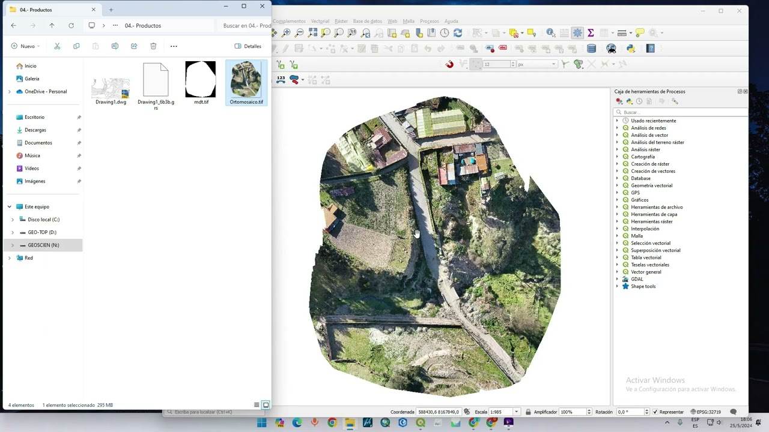Toggle the Representar render checkbox
The height and width of the screenshot is (432, 769).
point(655,412)
